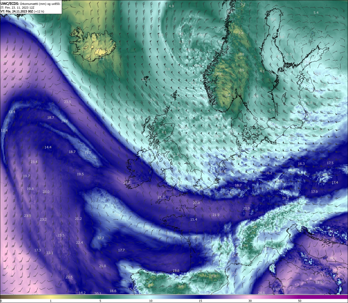Click the map value 4.9
This screenshot has height=303, width=348.
[171, 6]
